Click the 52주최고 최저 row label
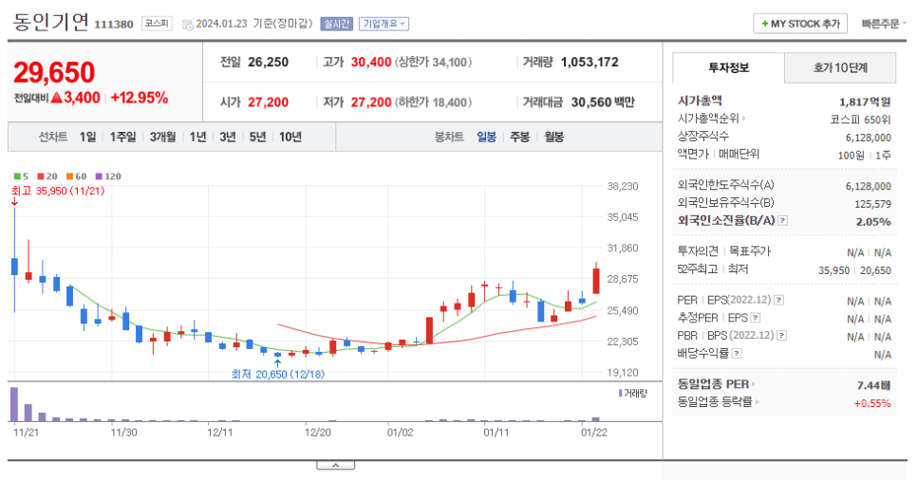The image size is (917, 480). pos(712,269)
